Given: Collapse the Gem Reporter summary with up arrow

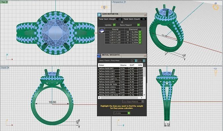Looking at the screenshot, I should [122, 22].
